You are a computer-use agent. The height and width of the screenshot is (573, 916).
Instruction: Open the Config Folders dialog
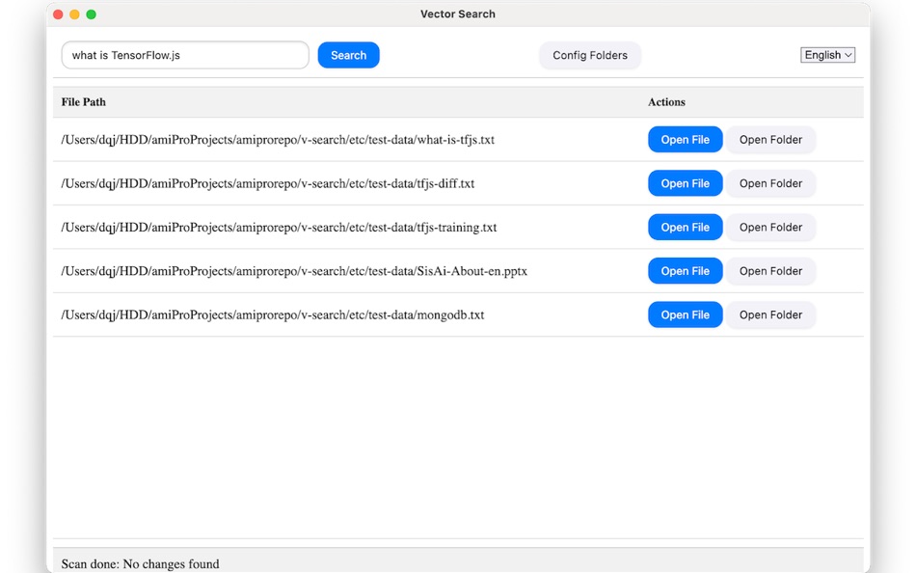coord(589,55)
